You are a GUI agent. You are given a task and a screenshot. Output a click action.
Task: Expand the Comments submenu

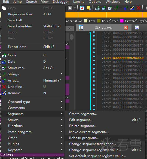tap(33, 108)
